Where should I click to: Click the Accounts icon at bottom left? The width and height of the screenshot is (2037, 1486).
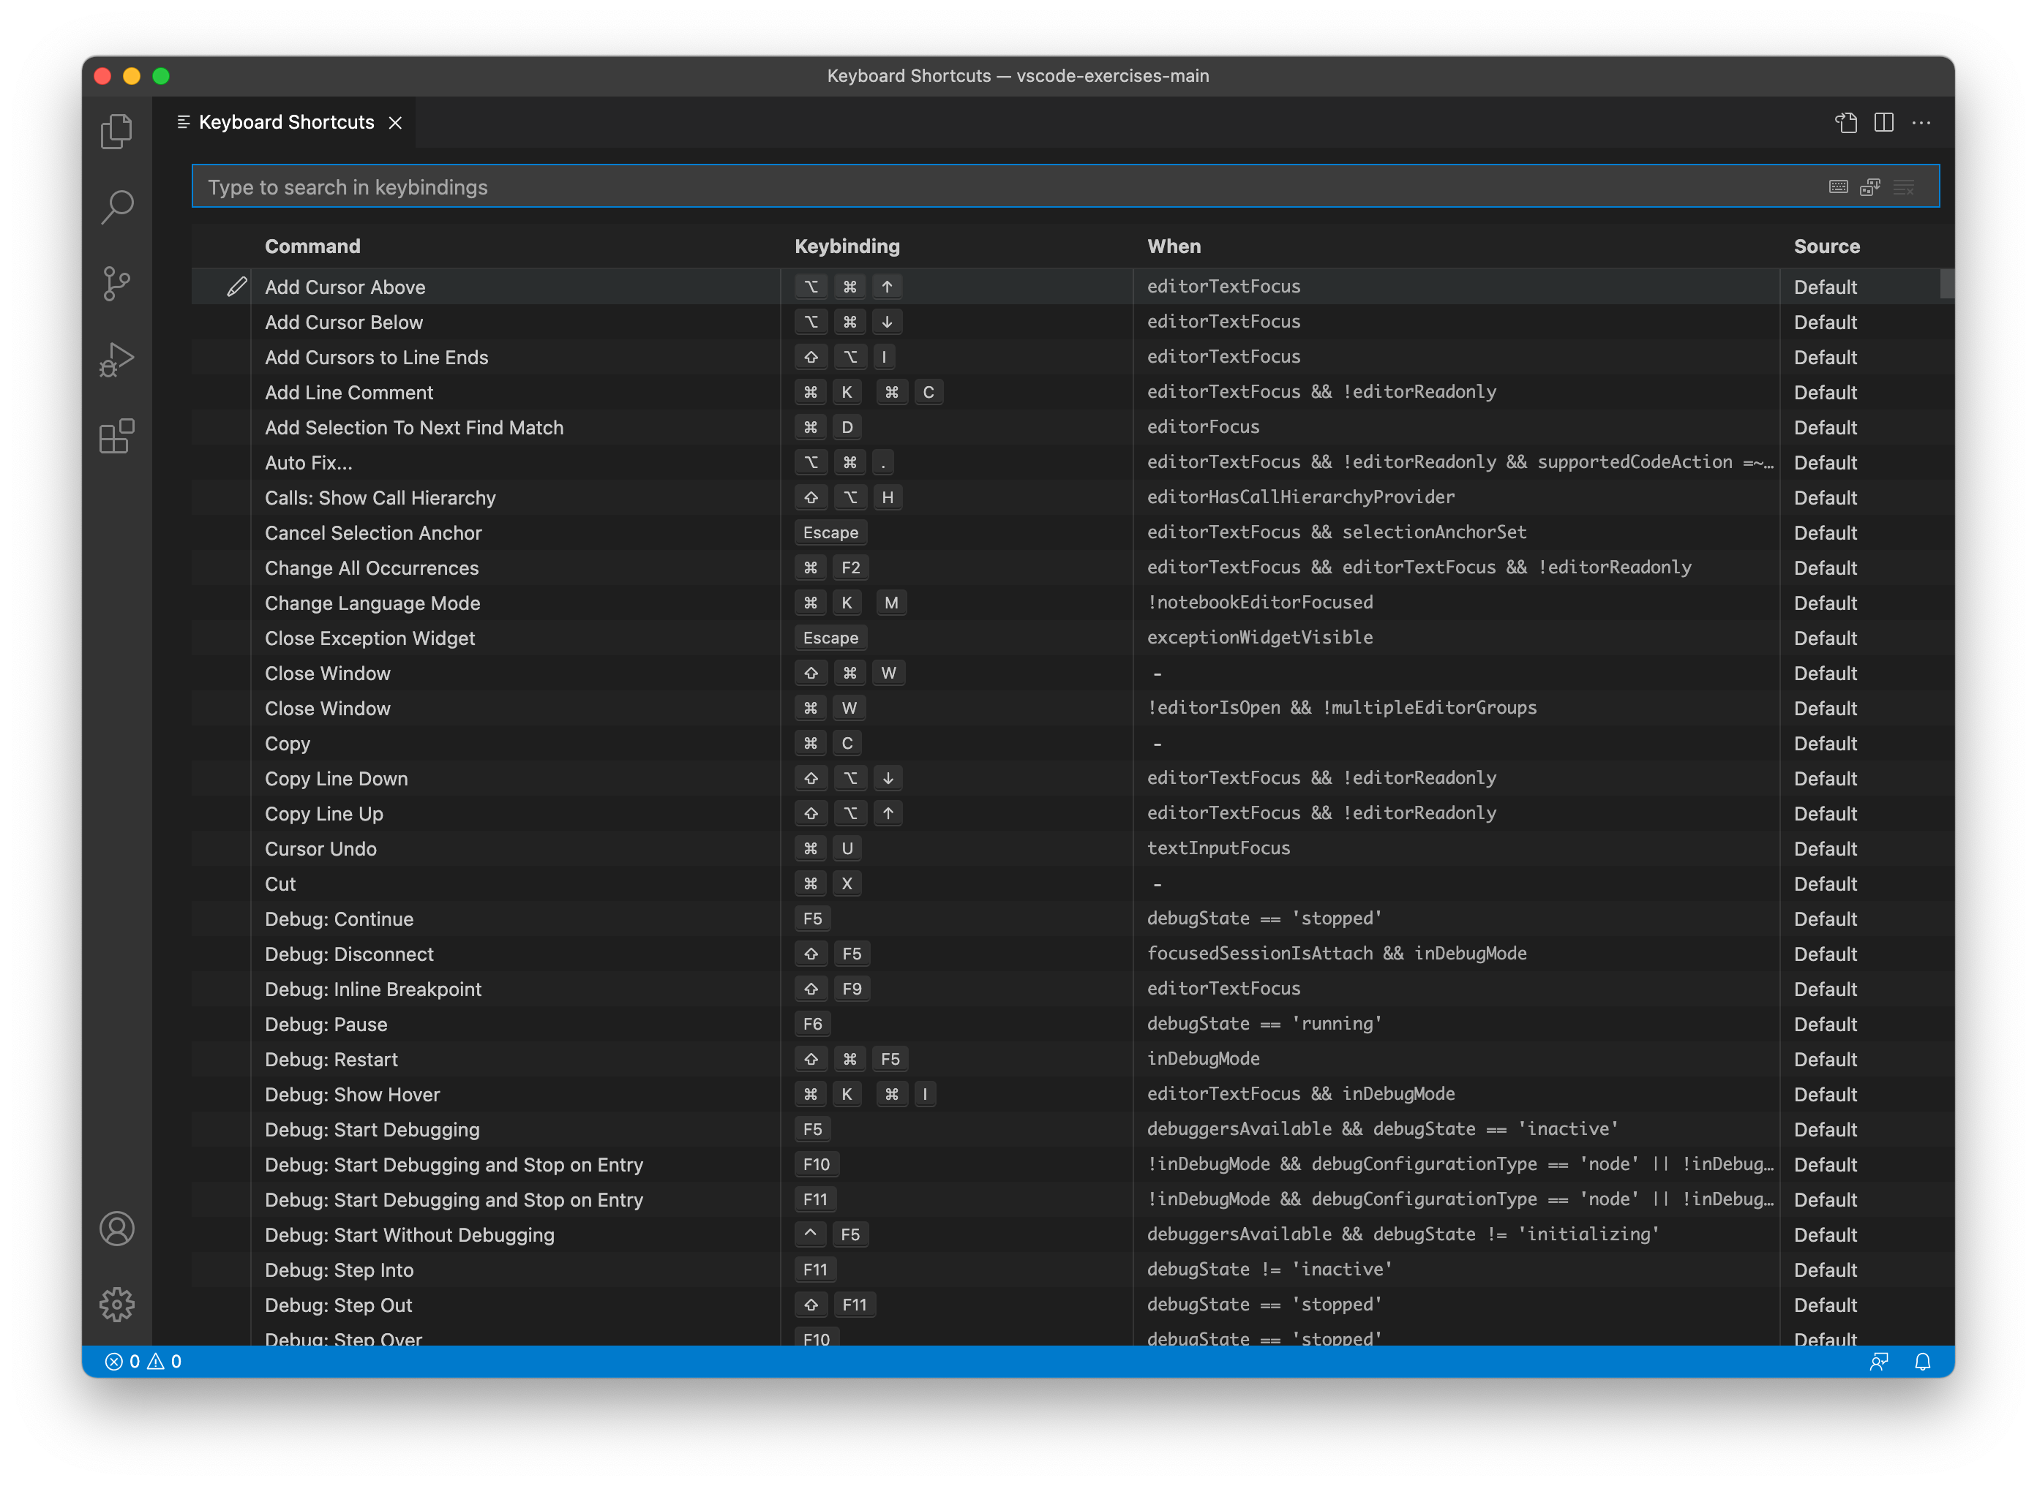click(x=120, y=1229)
